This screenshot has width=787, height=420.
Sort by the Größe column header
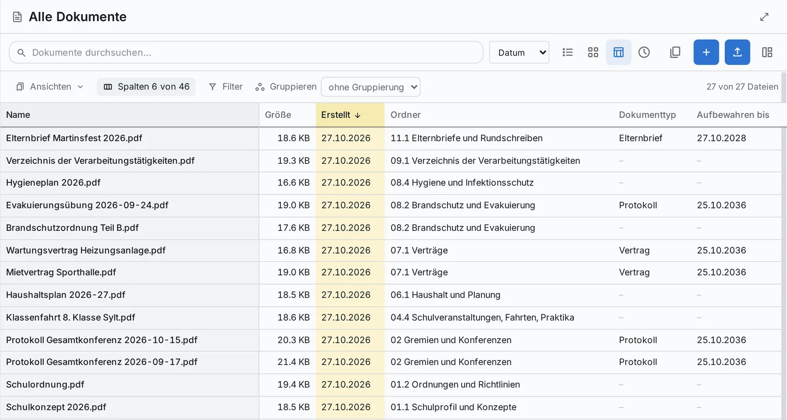[287, 115]
